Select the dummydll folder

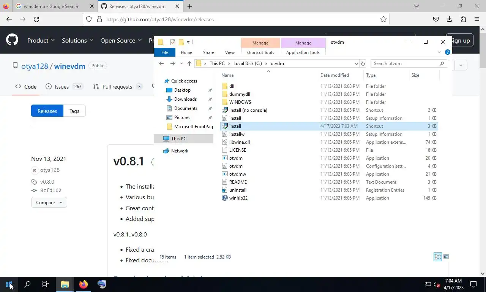(x=240, y=94)
